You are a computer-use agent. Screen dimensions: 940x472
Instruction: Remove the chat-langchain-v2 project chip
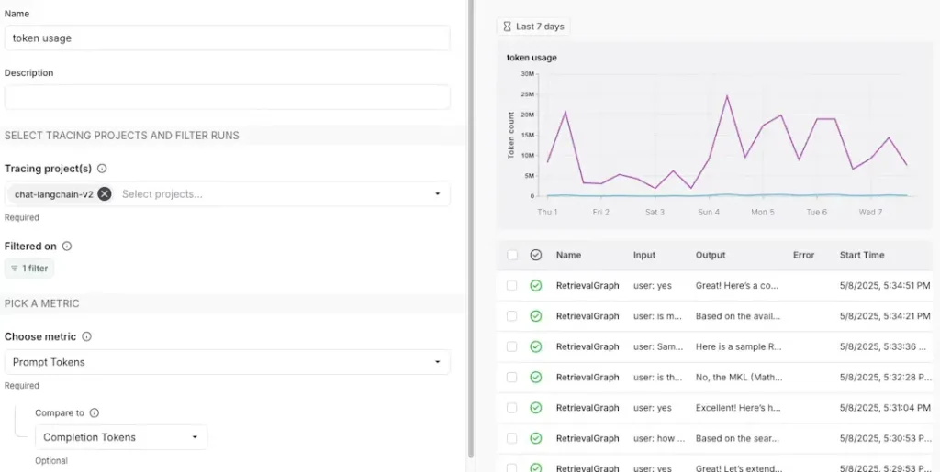105,193
